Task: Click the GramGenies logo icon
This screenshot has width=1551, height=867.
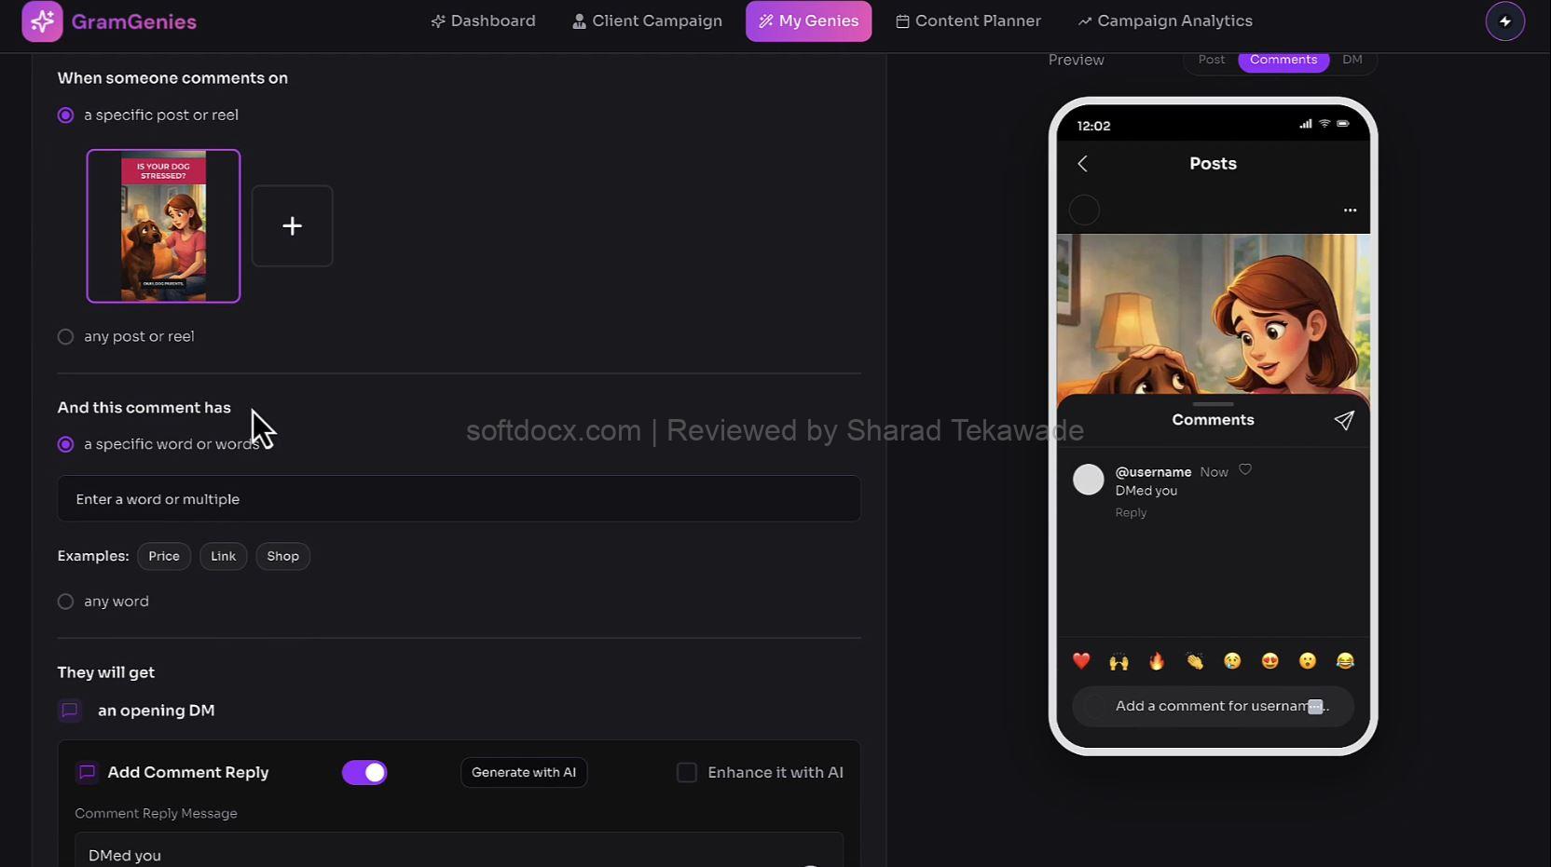Action: (42, 21)
